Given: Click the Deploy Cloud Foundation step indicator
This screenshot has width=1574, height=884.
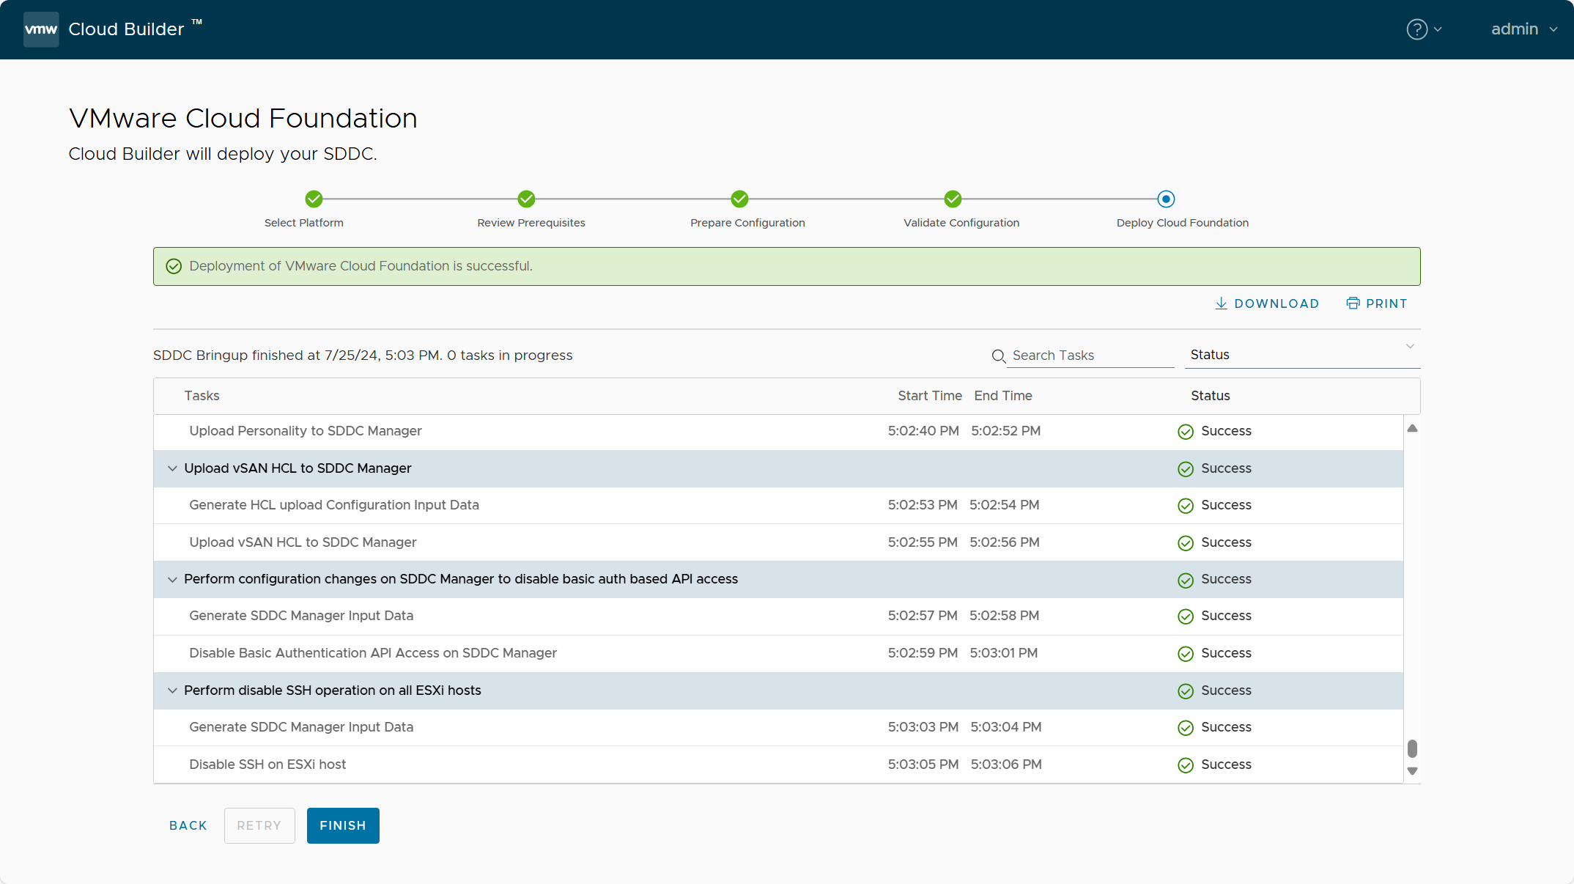Looking at the screenshot, I should coord(1167,198).
